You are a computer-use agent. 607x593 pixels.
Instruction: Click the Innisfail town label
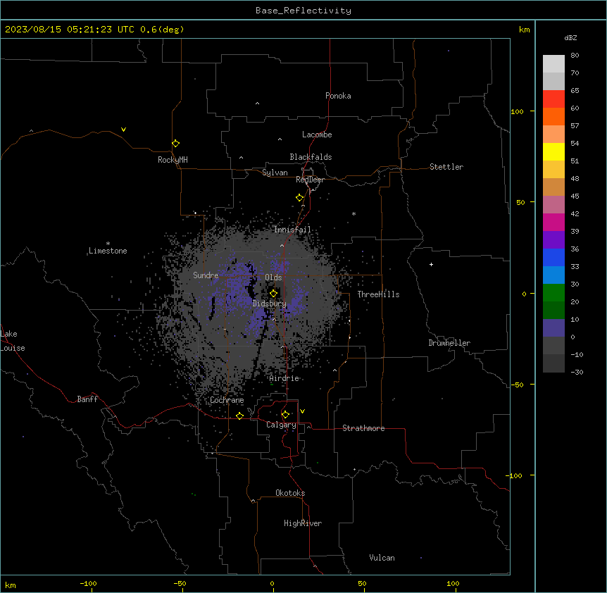point(292,230)
